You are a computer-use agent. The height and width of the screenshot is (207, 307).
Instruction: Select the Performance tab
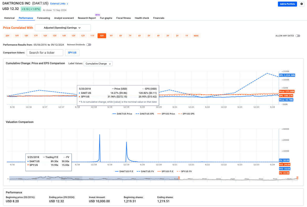coord(26,18)
